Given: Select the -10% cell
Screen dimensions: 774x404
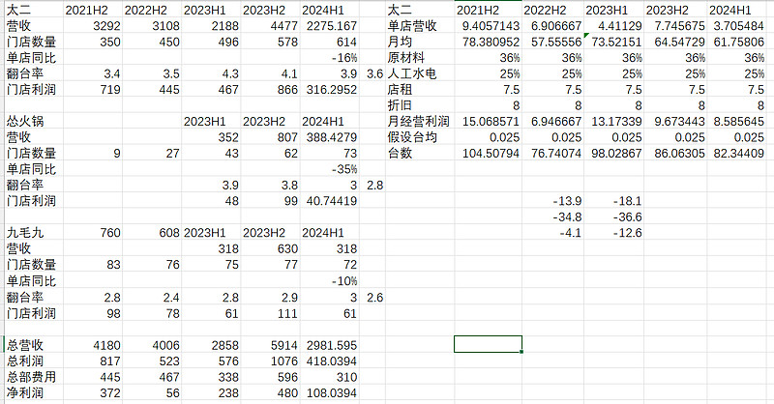Looking at the screenshot, I should (330, 280).
